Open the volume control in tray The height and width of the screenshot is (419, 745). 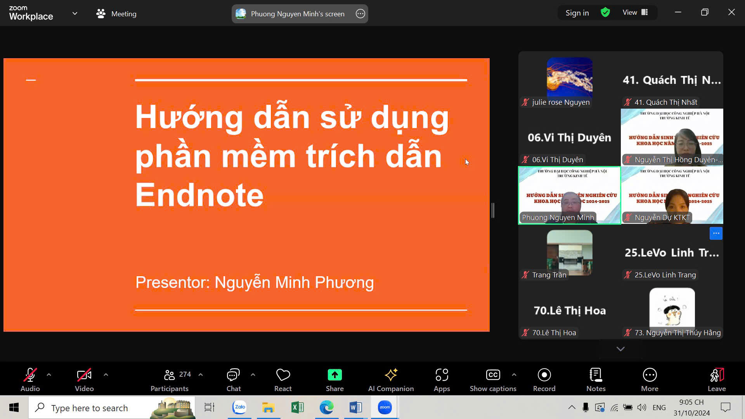point(642,407)
